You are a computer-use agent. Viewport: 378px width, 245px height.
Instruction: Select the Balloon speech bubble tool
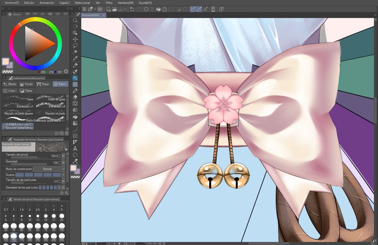(x=75, y=155)
